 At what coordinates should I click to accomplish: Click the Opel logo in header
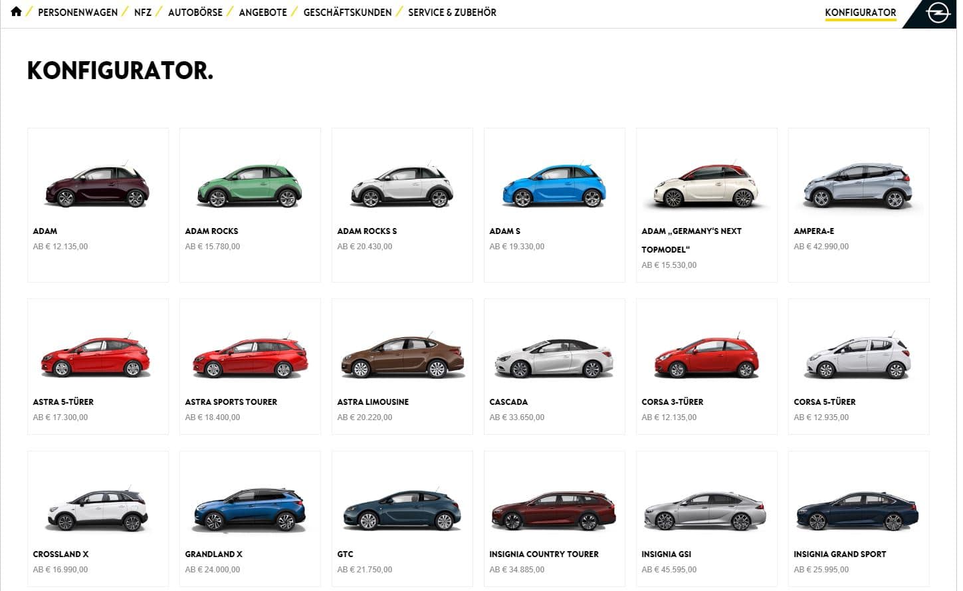tap(937, 13)
